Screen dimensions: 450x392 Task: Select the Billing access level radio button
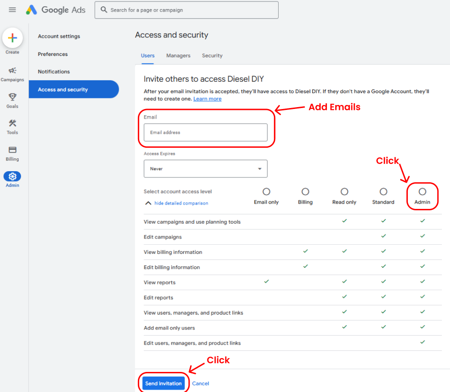pos(305,192)
